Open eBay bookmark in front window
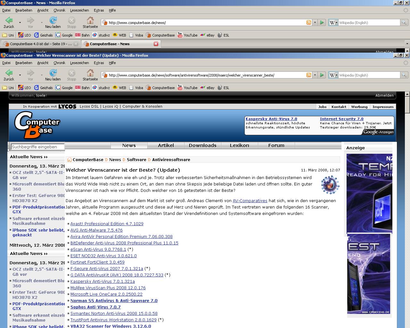The width and height of the screenshot is (410, 328). pos(207,87)
